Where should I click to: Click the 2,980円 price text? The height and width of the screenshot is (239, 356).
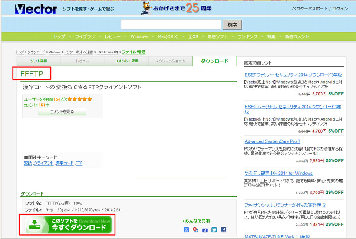click(316, 161)
